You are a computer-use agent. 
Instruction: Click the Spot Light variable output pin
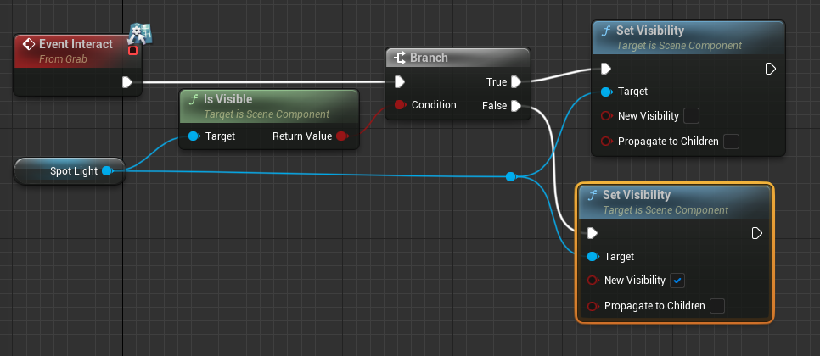107,170
